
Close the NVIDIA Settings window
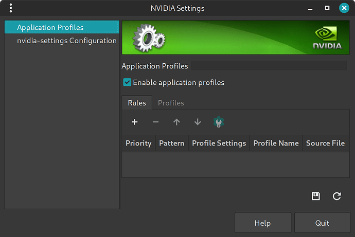coord(344,8)
